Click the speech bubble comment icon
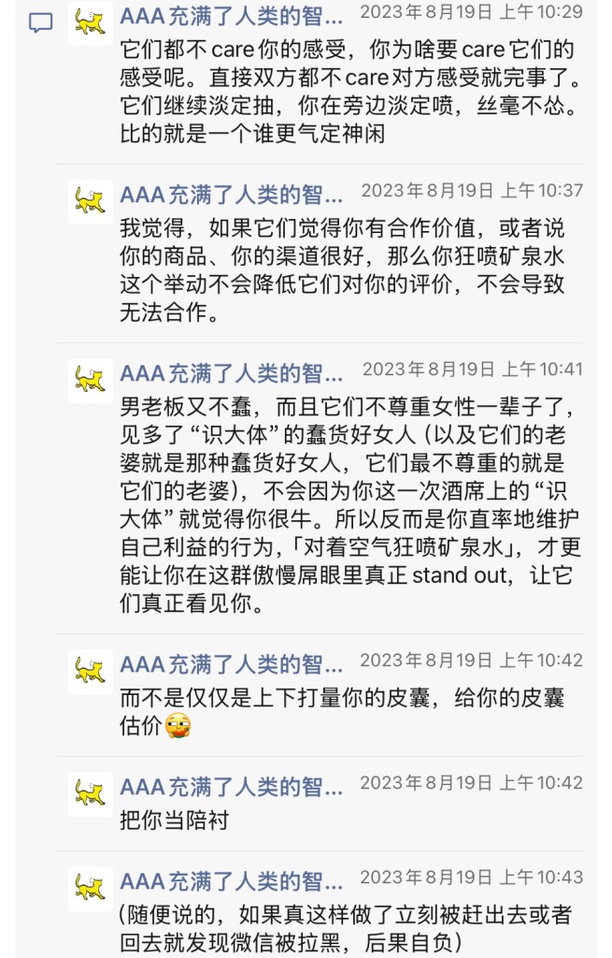This screenshot has height=958, width=612. (x=40, y=23)
